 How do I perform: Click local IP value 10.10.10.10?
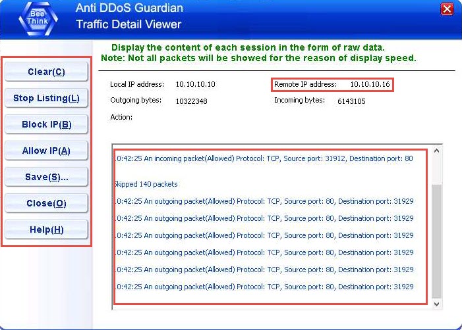(195, 84)
